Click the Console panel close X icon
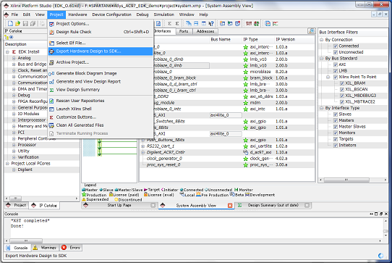 386,214
